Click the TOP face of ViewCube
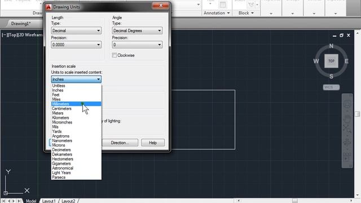The width and height of the screenshot is (361, 203). coord(331,61)
